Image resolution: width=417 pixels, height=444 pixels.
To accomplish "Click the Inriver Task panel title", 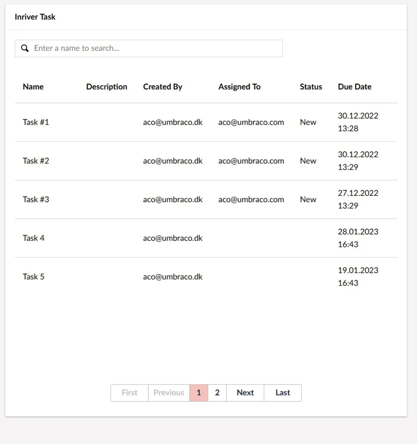I will coord(35,17).
